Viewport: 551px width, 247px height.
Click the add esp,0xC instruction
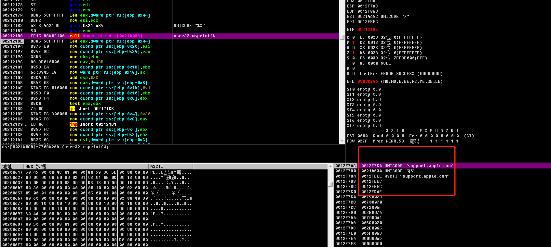(x=84, y=78)
